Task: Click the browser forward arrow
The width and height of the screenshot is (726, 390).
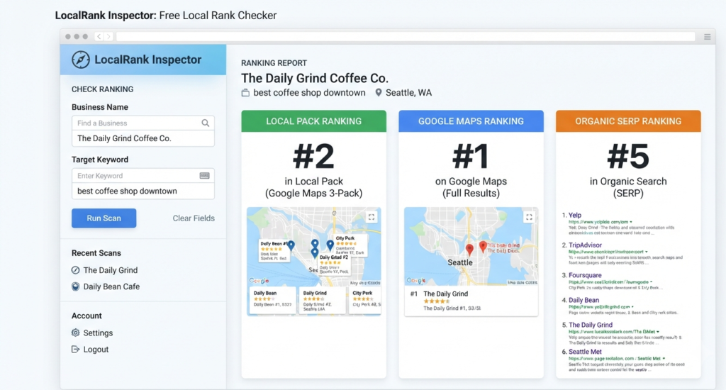Action: 108,36
